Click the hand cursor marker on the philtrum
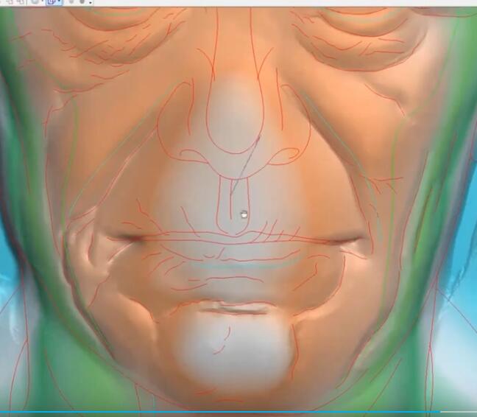The width and height of the screenshot is (477, 417). (244, 214)
